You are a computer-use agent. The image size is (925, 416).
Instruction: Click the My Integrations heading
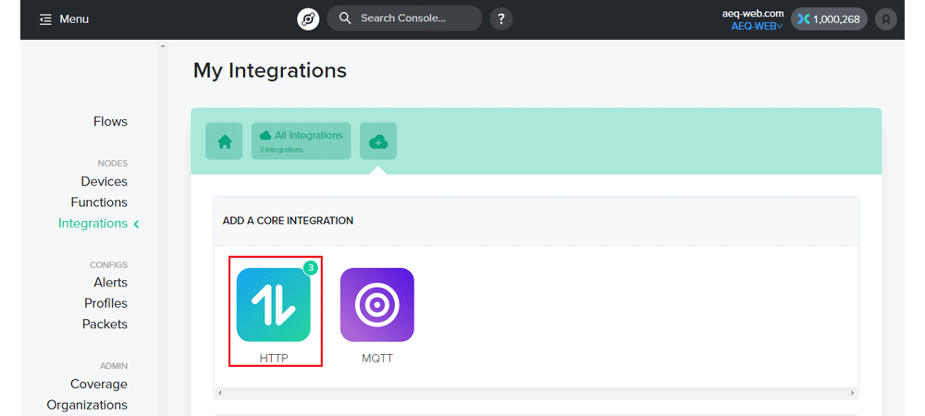pos(270,70)
